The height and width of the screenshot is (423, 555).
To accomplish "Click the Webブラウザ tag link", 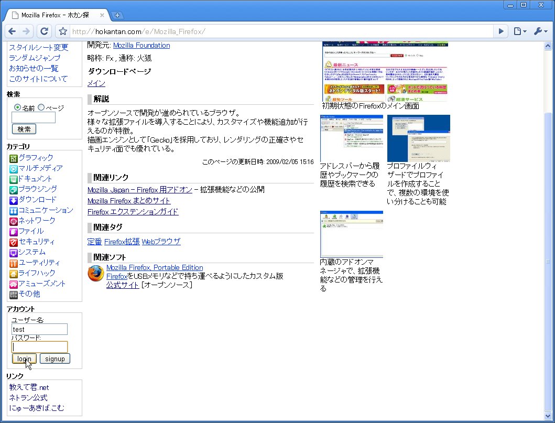I will [x=161, y=242].
